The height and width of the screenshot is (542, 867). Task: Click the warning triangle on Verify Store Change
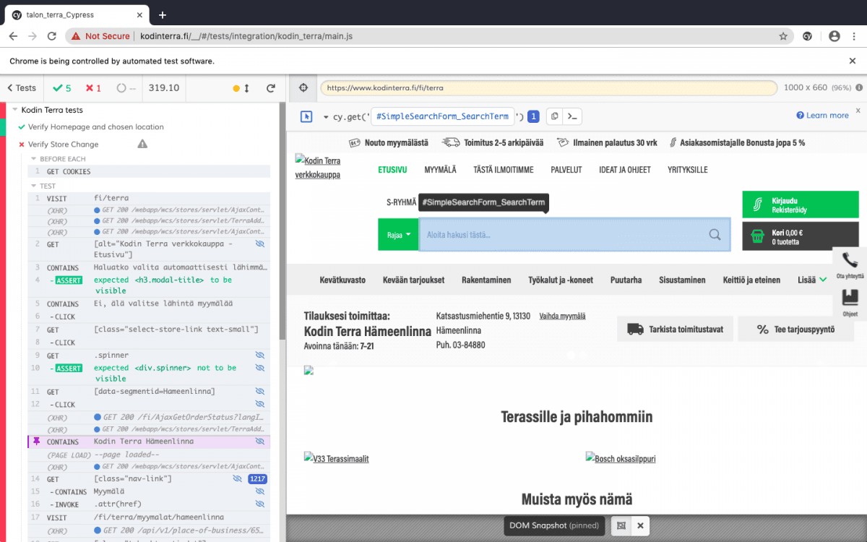pyautogui.click(x=142, y=144)
